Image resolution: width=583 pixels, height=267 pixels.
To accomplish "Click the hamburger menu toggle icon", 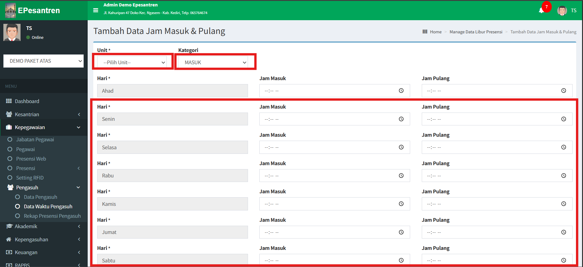I will coord(96,10).
